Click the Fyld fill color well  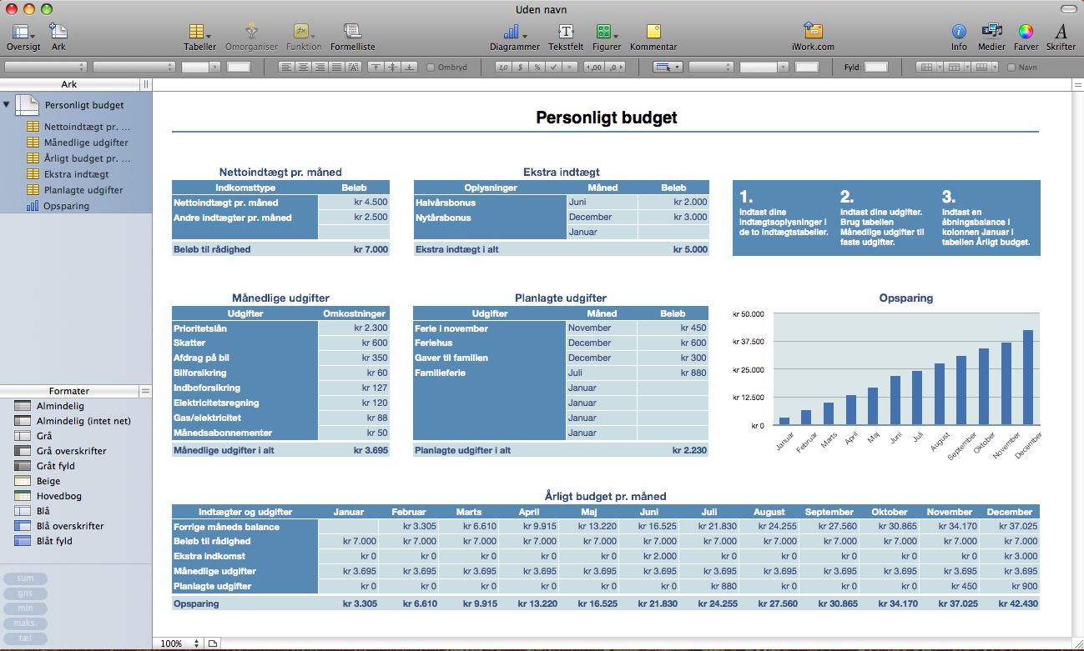point(875,68)
